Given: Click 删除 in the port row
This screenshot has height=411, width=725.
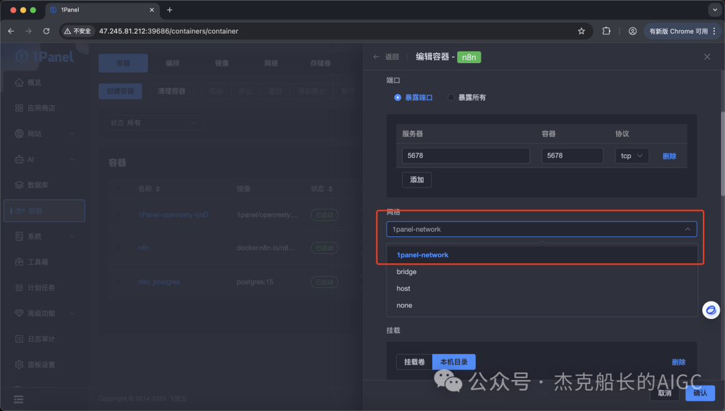Looking at the screenshot, I should [x=669, y=156].
